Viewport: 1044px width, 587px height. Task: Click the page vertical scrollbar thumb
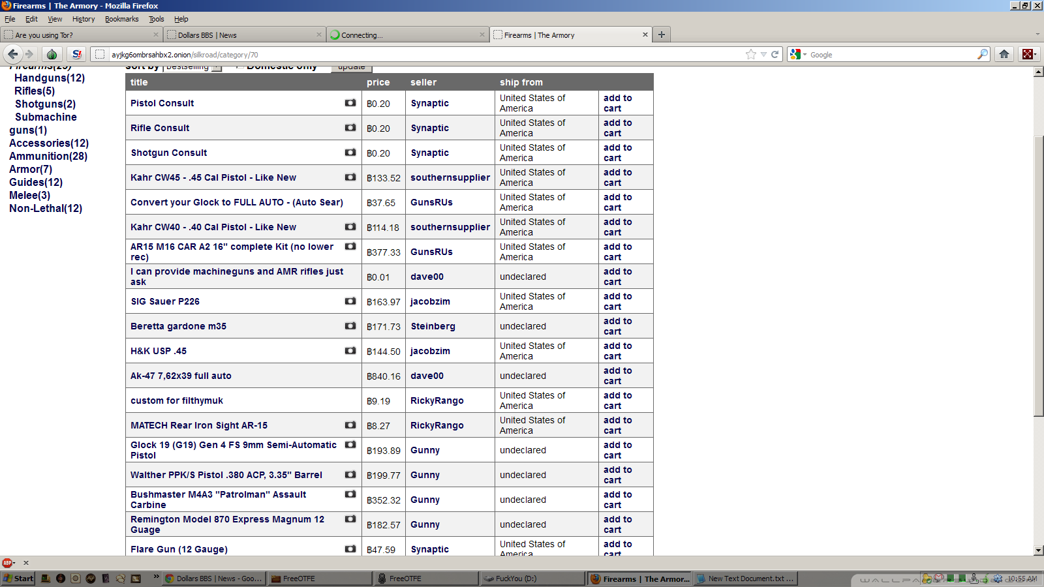point(1039,276)
